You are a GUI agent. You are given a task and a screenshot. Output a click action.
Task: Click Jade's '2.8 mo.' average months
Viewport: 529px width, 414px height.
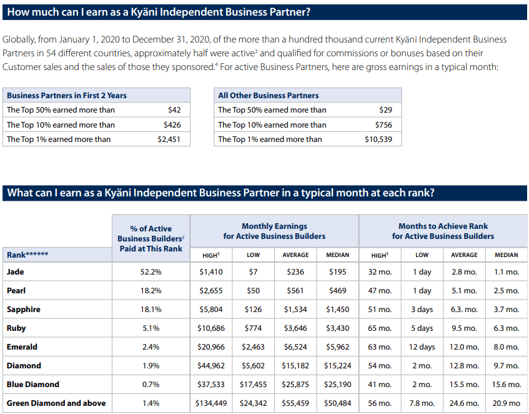[464, 272]
